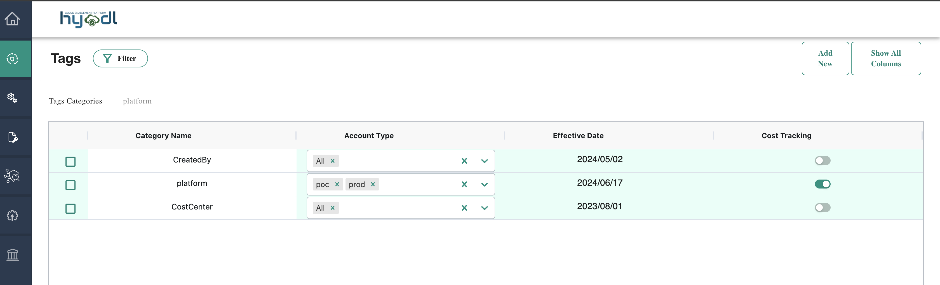Image resolution: width=940 pixels, height=285 pixels.
Task: Open the bank institution icon in sidebar
Action: click(x=12, y=255)
